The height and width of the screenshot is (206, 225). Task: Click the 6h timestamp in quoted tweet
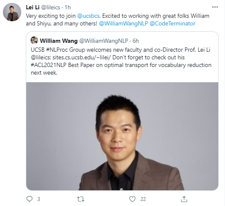click(x=136, y=41)
